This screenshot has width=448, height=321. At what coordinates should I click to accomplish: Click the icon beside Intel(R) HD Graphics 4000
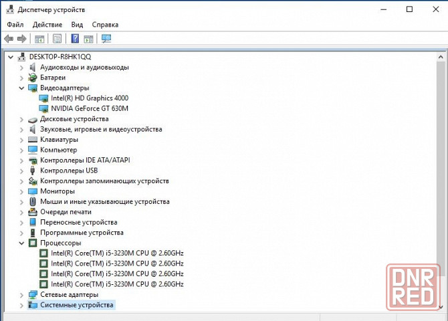coord(43,98)
